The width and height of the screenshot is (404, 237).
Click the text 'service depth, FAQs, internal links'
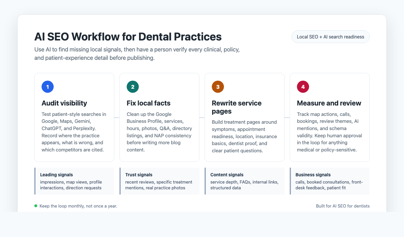pos(244,185)
